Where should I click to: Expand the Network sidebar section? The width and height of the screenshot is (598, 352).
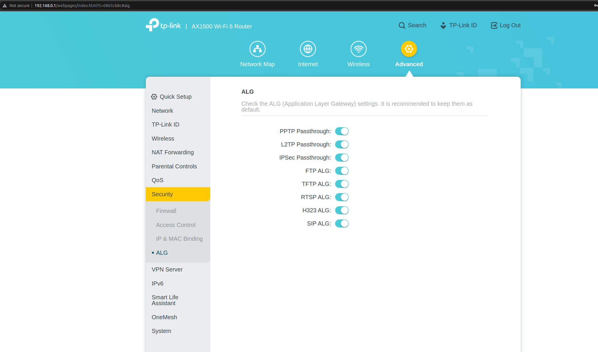click(178, 111)
